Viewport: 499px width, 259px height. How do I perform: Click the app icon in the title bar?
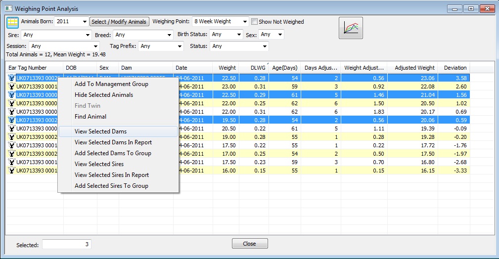coord(8,8)
